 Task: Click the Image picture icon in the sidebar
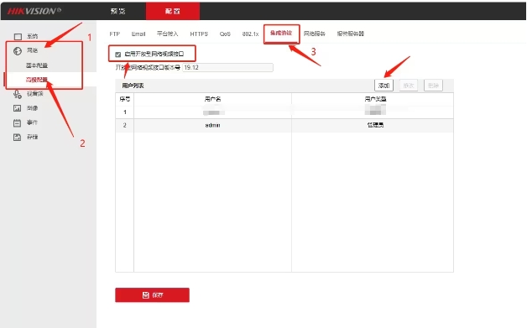[x=17, y=108]
